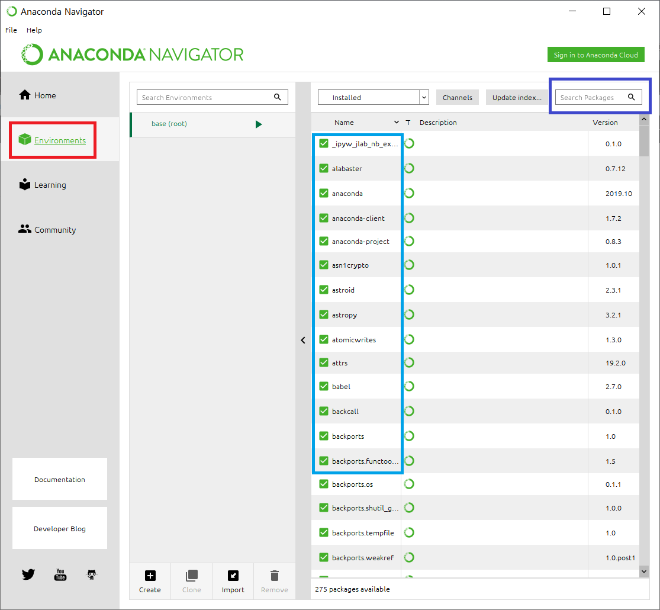This screenshot has width=660, height=610.
Task: Open the YouTube link icon
Action: pos(60,574)
